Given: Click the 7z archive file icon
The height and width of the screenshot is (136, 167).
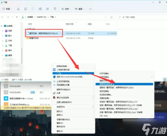Looking at the screenshot, I should pos(28,33).
